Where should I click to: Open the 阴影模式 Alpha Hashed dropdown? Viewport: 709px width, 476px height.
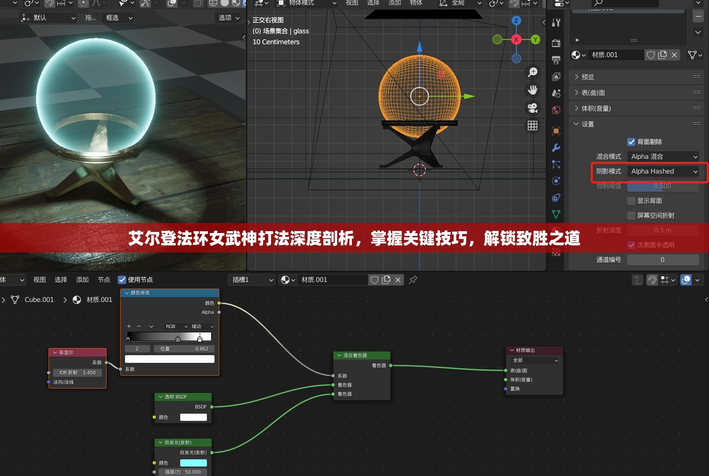click(x=663, y=171)
